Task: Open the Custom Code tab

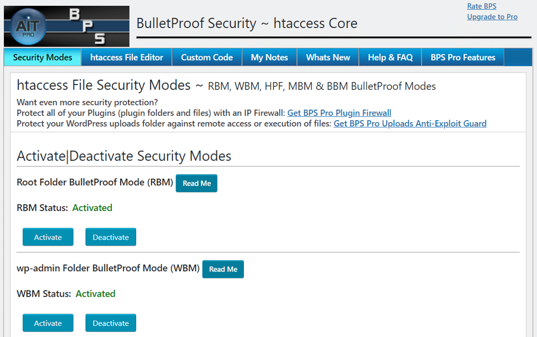Action: coord(206,57)
